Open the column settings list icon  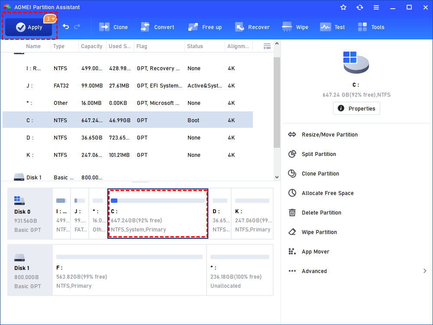tap(267, 46)
